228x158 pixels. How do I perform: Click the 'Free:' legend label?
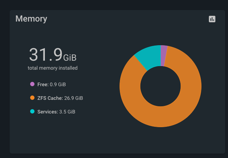pyautogui.click(x=43, y=84)
